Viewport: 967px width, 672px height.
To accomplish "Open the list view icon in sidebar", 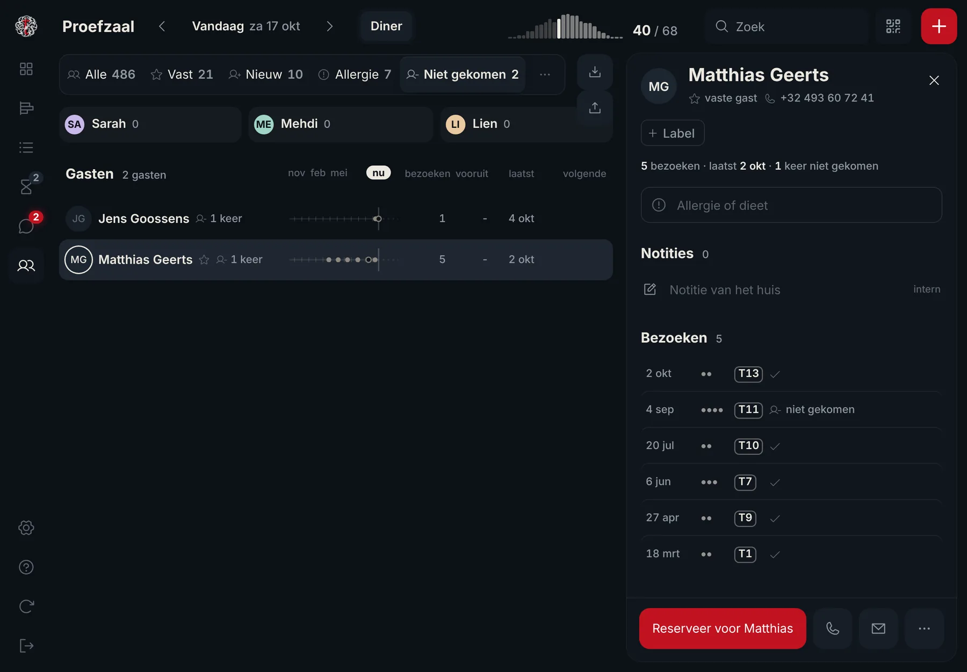I will pyautogui.click(x=26, y=147).
